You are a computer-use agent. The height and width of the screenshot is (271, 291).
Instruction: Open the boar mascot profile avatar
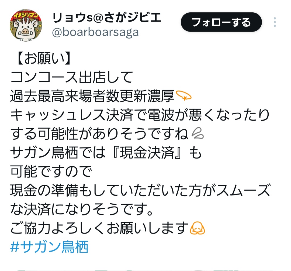pos(26,25)
